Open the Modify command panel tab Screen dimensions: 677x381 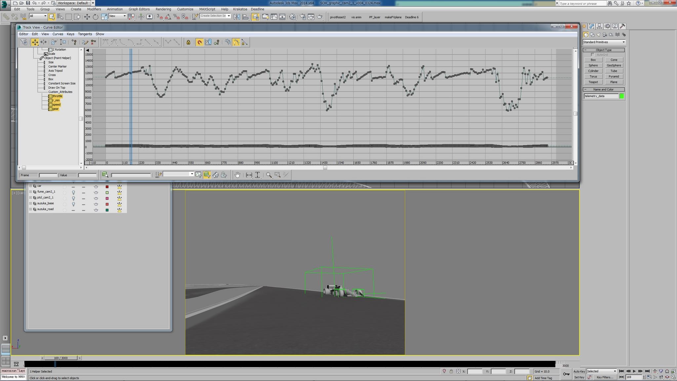click(x=592, y=26)
